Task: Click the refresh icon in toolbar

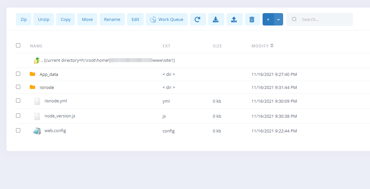Action: point(198,19)
